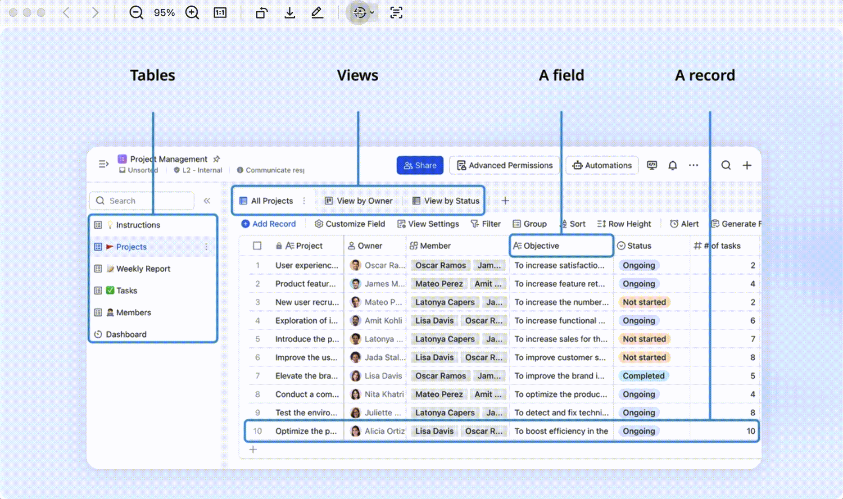Click the notification bell icon
The height and width of the screenshot is (499, 843).
[x=672, y=165]
